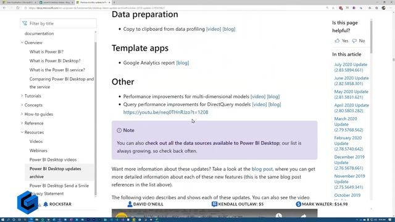Jump to March 2020 Update section

[349, 125]
